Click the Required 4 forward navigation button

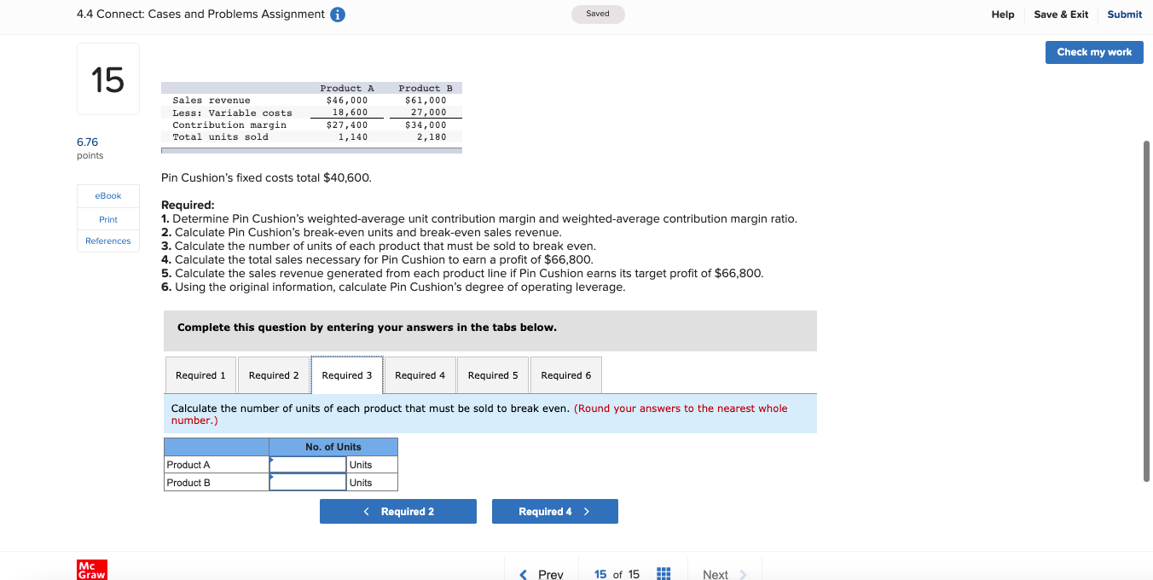(x=555, y=511)
